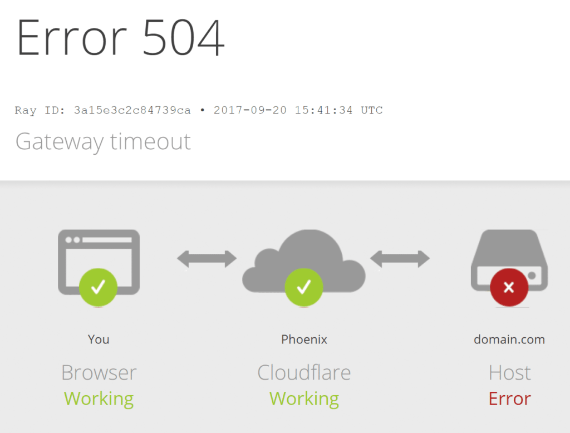The width and height of the screenshot is (570, 433).
Task: Click the arrow between cloud and host
Action: click(400, 259)
